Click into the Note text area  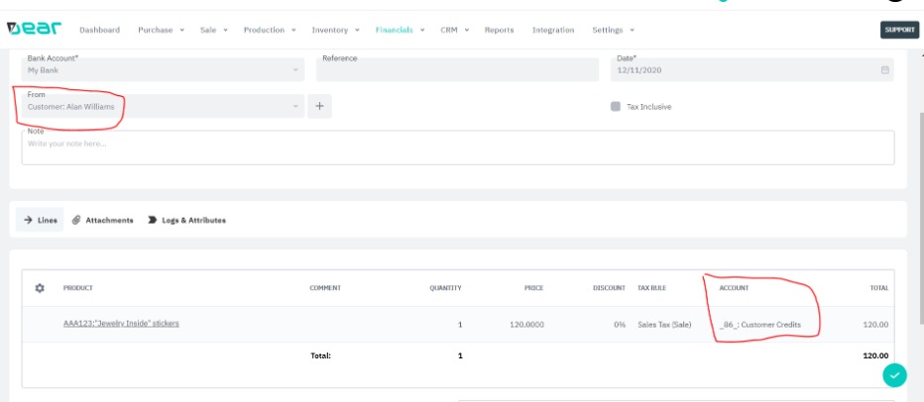pos(457,149)
